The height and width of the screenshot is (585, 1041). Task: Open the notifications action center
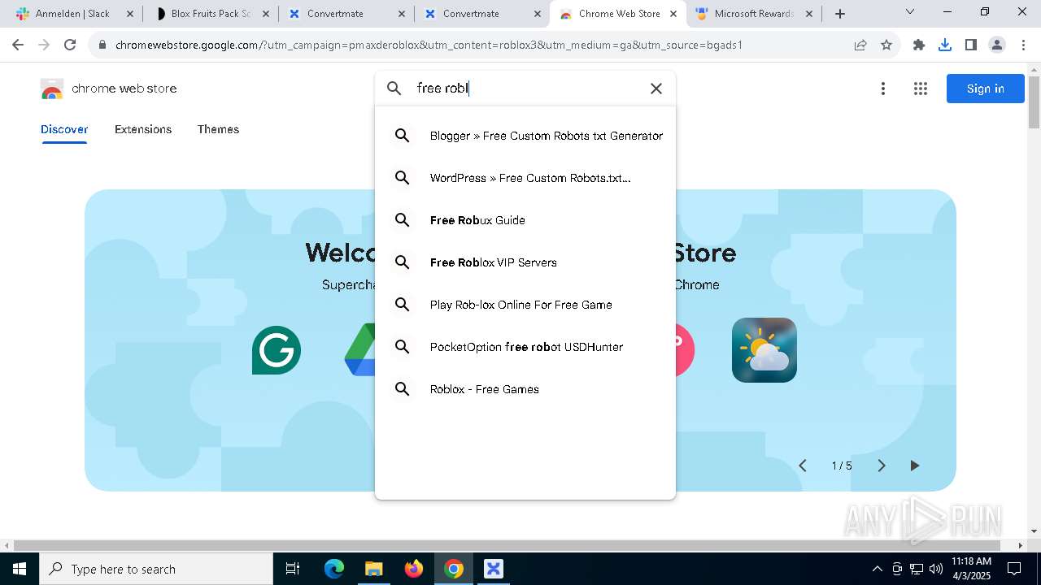tap(1014, 569)
